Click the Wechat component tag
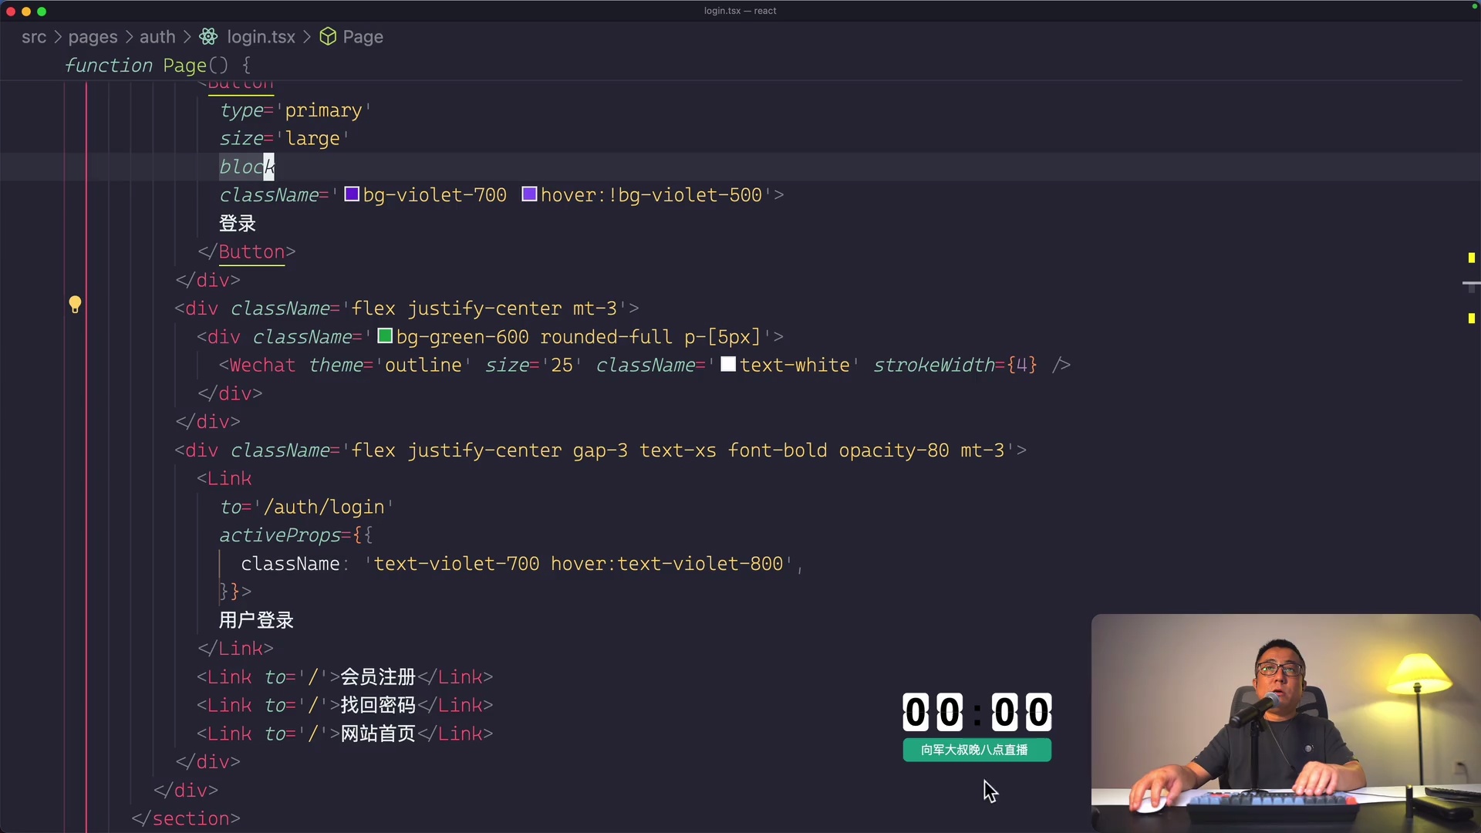This screenshot has width=1481, height=833. pos(262,365)
